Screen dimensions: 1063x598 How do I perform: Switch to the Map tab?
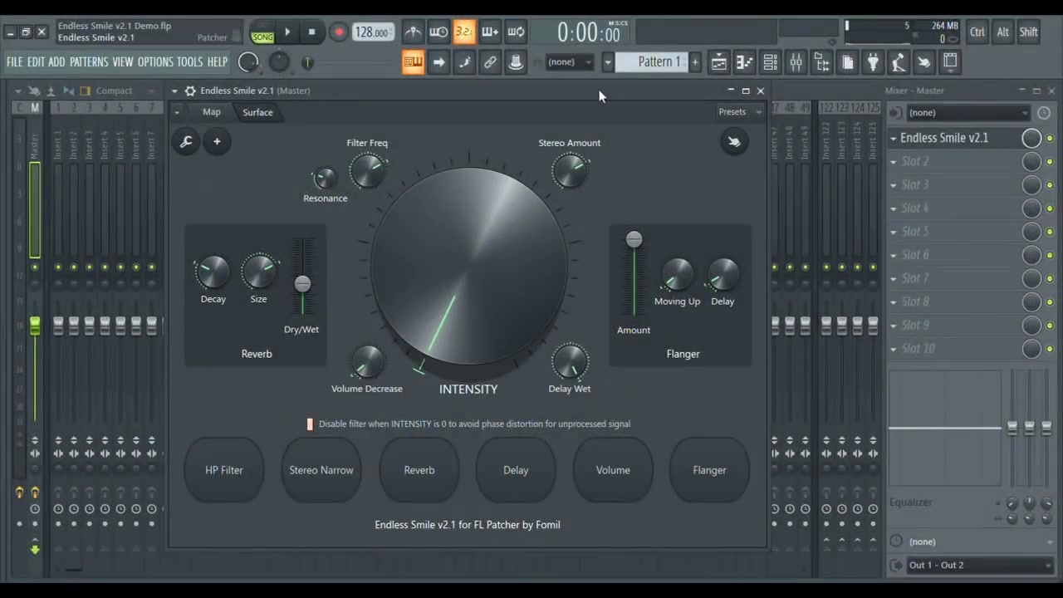tap(212, 112)
